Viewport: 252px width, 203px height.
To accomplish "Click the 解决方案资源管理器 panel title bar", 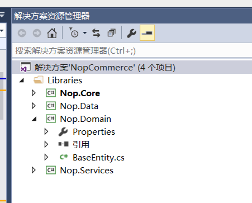I will tap(132, 16).
